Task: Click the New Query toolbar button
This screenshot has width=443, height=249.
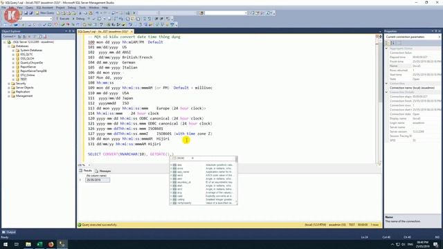Action: click(x=45, y=13)
